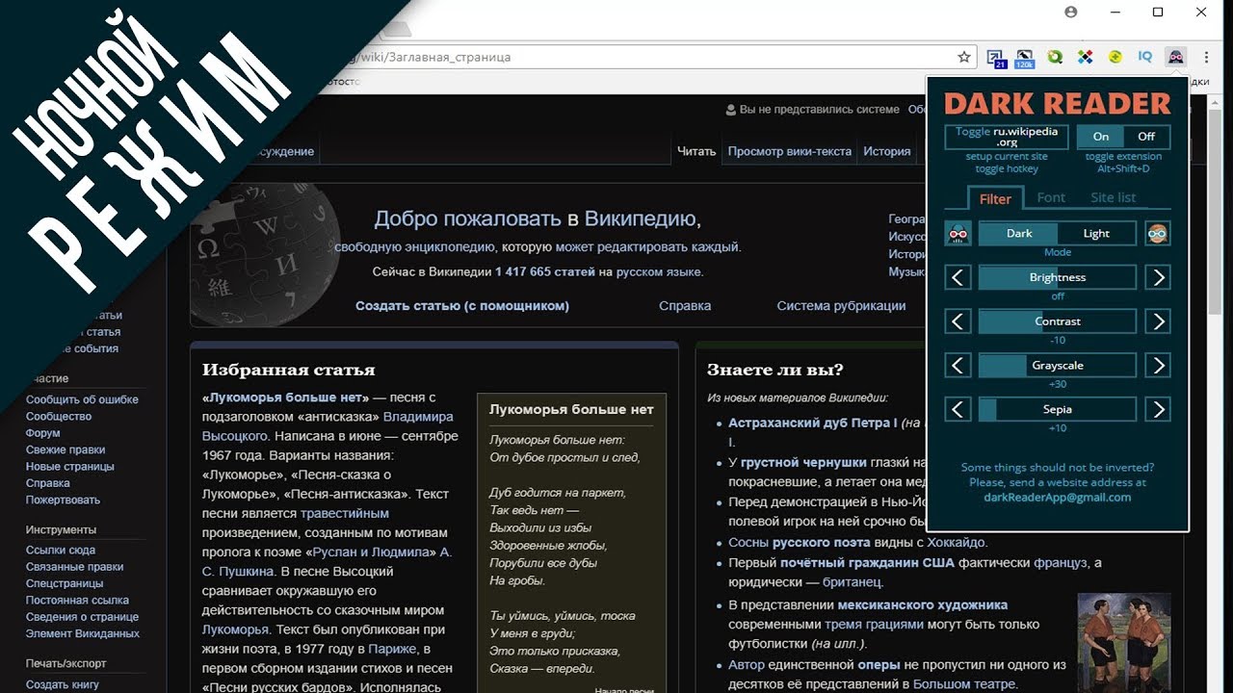Image resolution: width=1233 pixels, height=693 pixels.
Task: Switch to the Font tab
Action: (x=1051, y=197)
